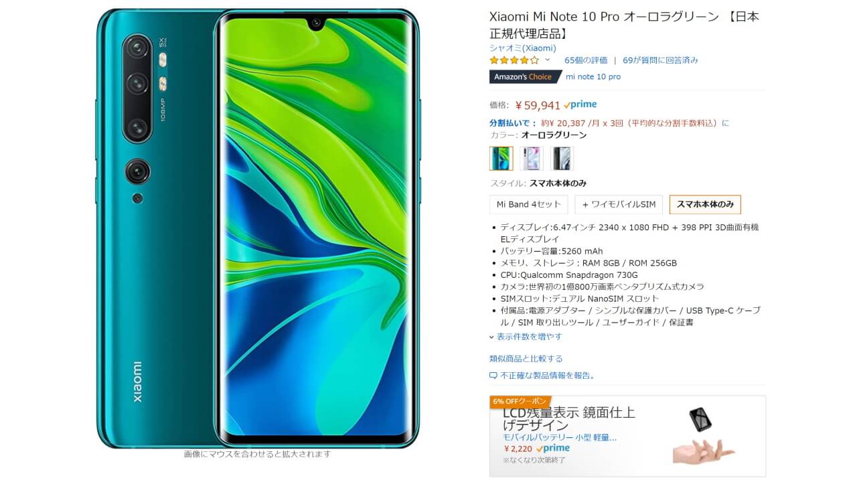Click the Amazon's Choice badge
This screenshot has width=857, height=482.
pyautogui.click(x=524, y=77)
